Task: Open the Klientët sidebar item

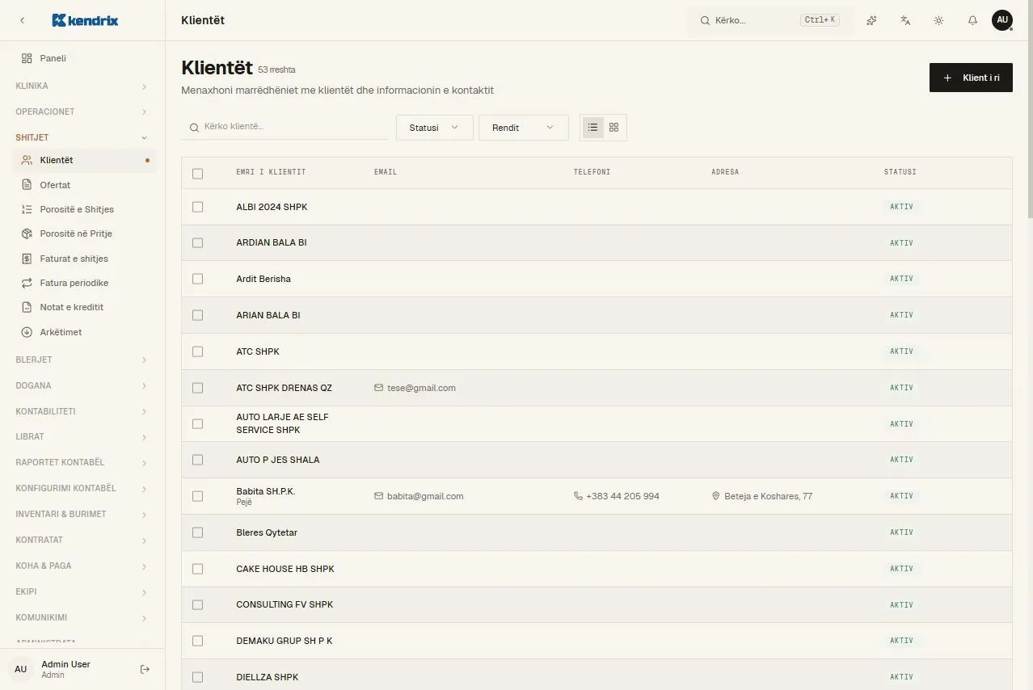Action: 85,160
